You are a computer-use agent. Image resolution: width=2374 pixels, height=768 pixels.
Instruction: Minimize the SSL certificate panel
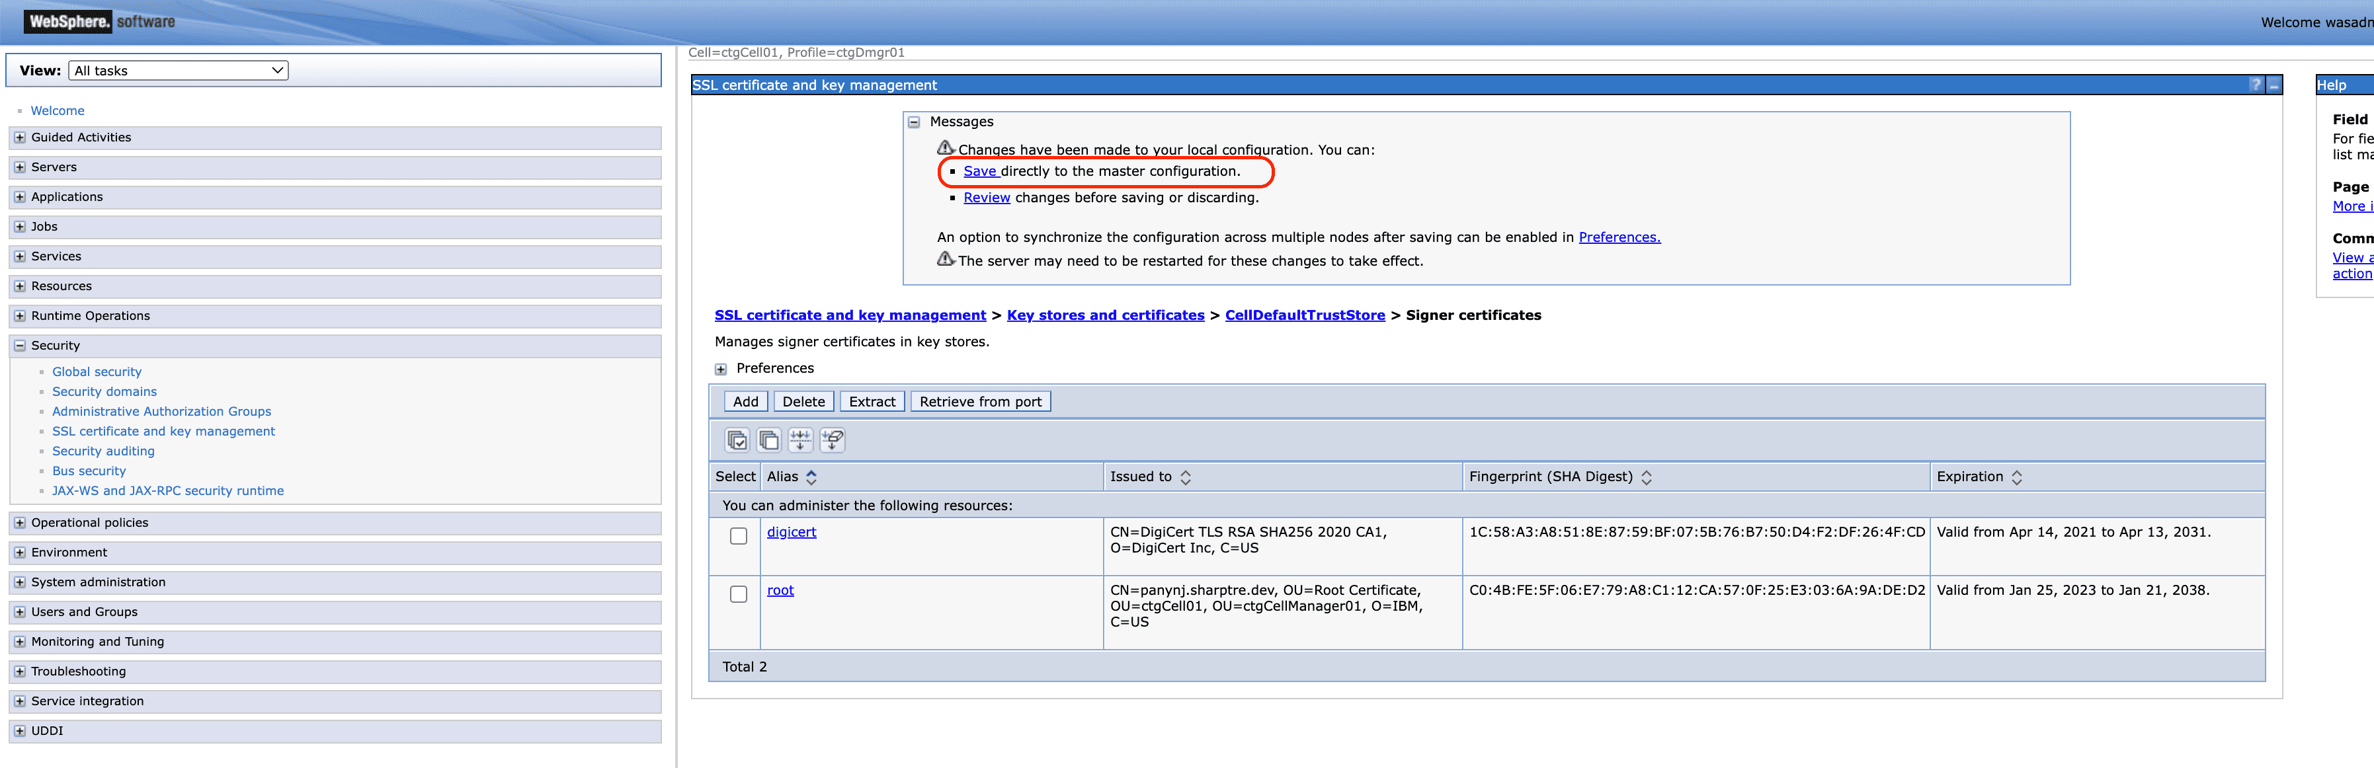point(2273,85)
